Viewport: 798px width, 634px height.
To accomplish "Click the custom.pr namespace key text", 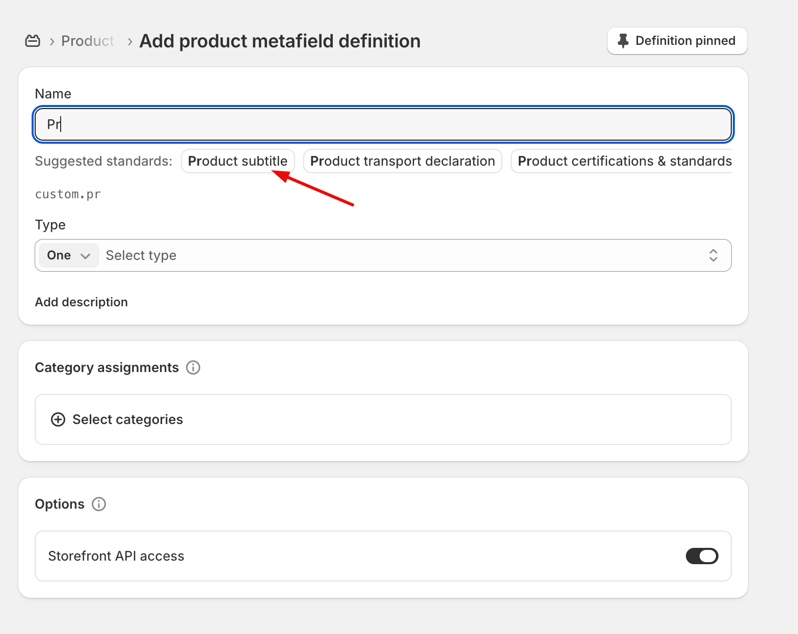I will [68, 194].
